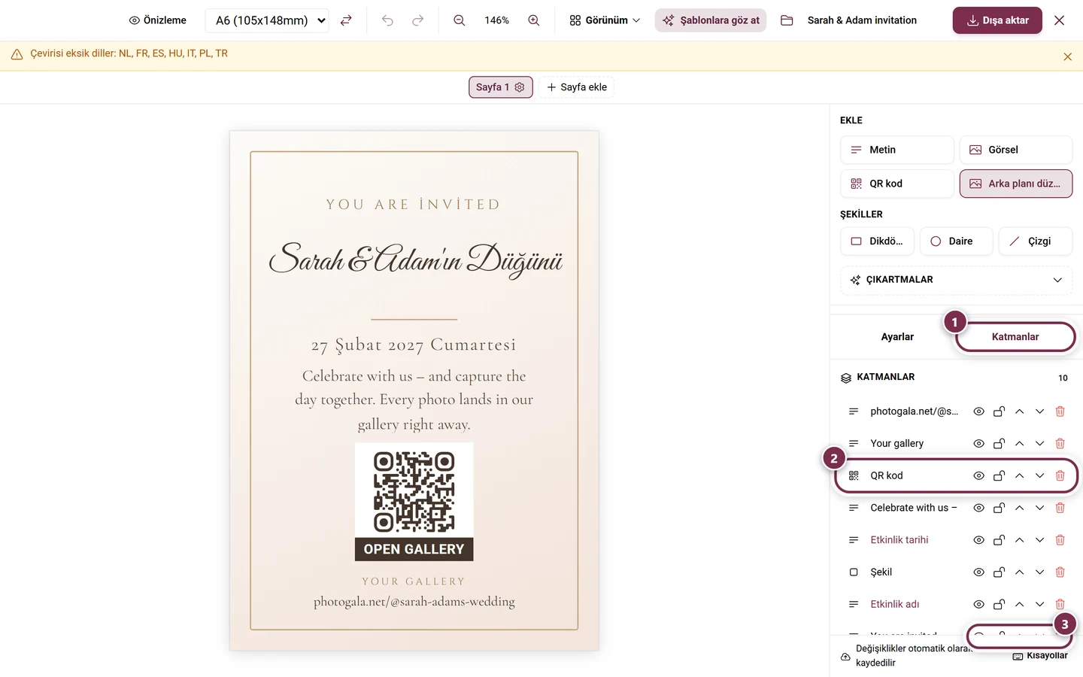Open the Görünüm view menu
1083x677 pixels.
605,20
